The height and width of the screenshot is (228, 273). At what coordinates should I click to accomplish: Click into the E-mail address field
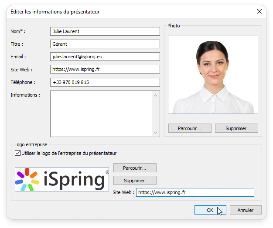point(105,57)
